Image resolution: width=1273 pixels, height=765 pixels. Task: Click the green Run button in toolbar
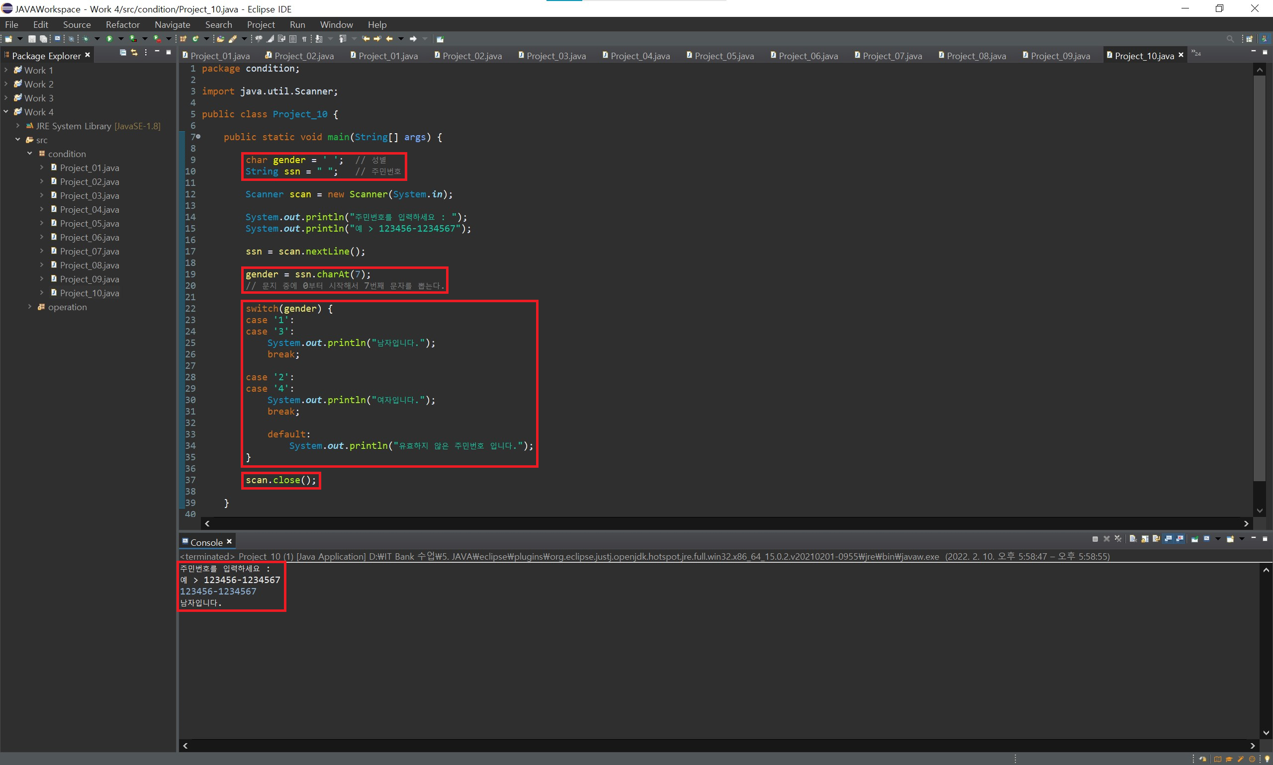click(x=109, y=39)
